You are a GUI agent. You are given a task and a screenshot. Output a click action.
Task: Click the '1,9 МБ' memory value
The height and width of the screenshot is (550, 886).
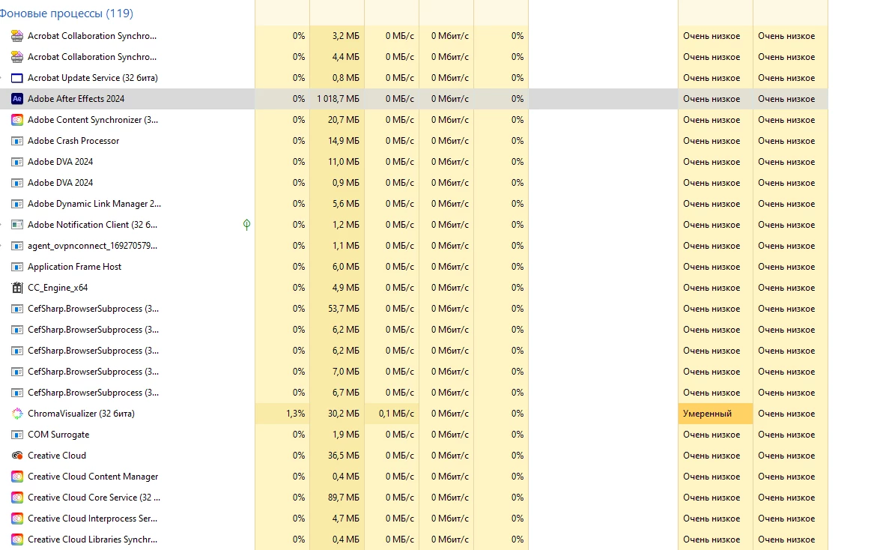(346, 435)
